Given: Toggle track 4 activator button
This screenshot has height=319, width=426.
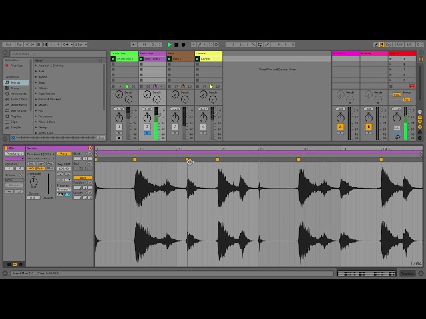Looking at the screenshot, I should (x=203, y=126).
